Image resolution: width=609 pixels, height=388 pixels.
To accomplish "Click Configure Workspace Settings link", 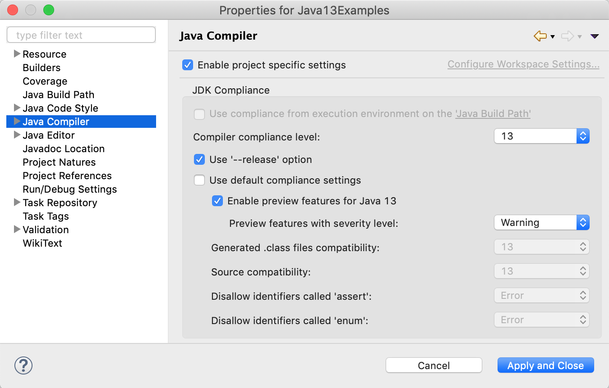I will tap(523, 64).
